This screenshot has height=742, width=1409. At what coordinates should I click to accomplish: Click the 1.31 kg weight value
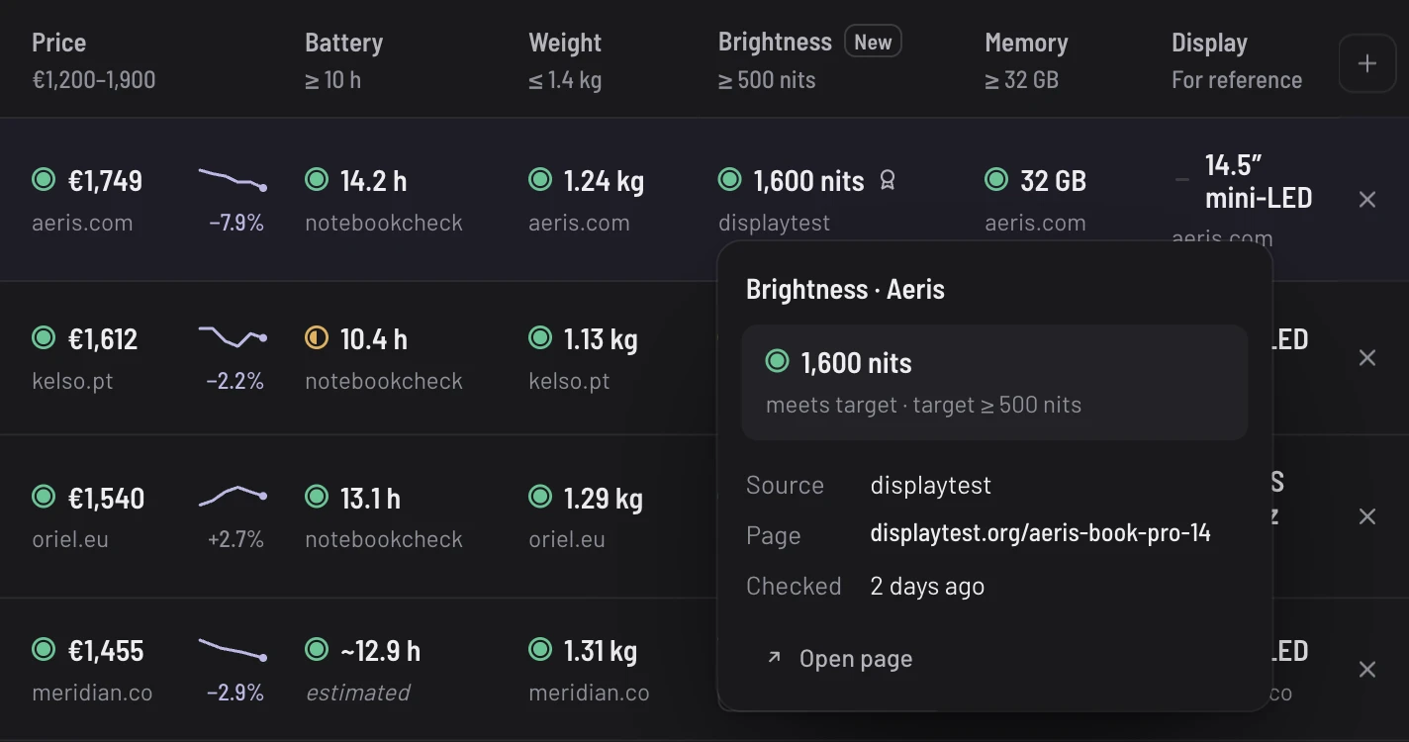pyautogui.click(x=601, y=651)
